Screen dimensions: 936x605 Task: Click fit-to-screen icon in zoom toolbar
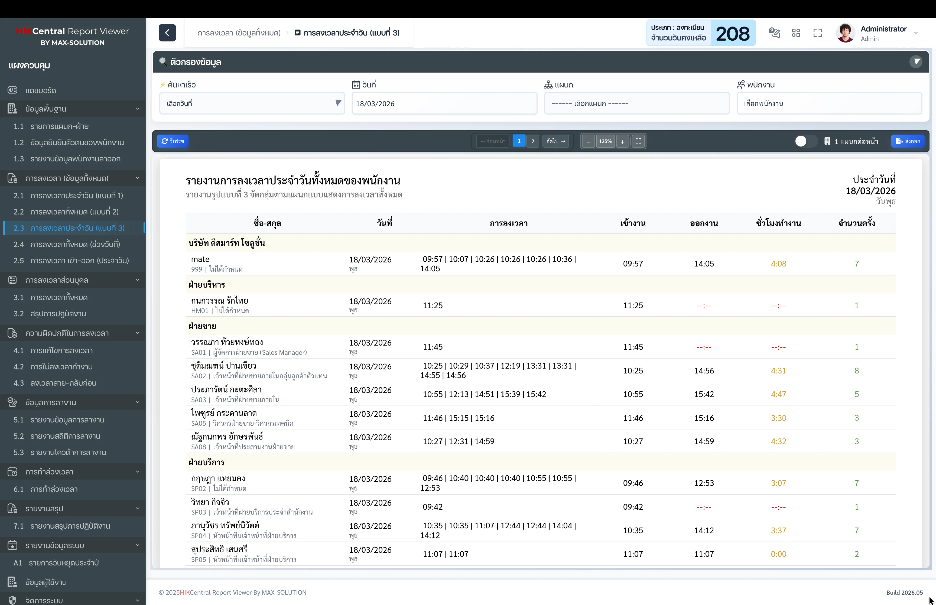(x=638, y=141)
